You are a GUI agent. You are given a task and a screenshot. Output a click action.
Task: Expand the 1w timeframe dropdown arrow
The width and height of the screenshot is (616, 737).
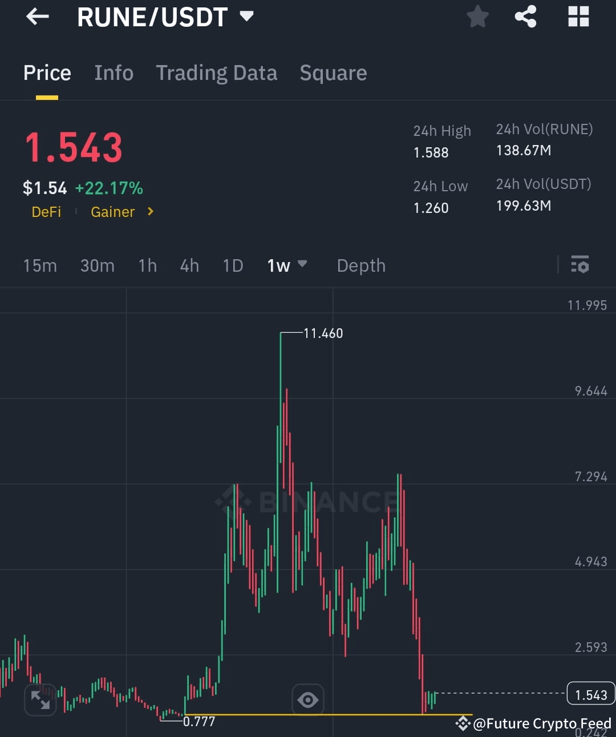tap(303, 265)
